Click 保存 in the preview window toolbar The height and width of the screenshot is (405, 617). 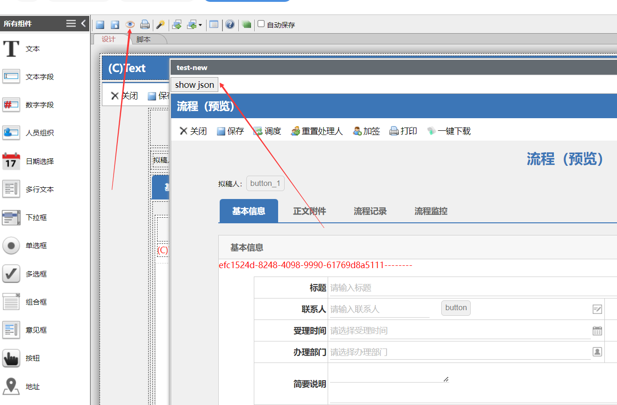point(230,131)
